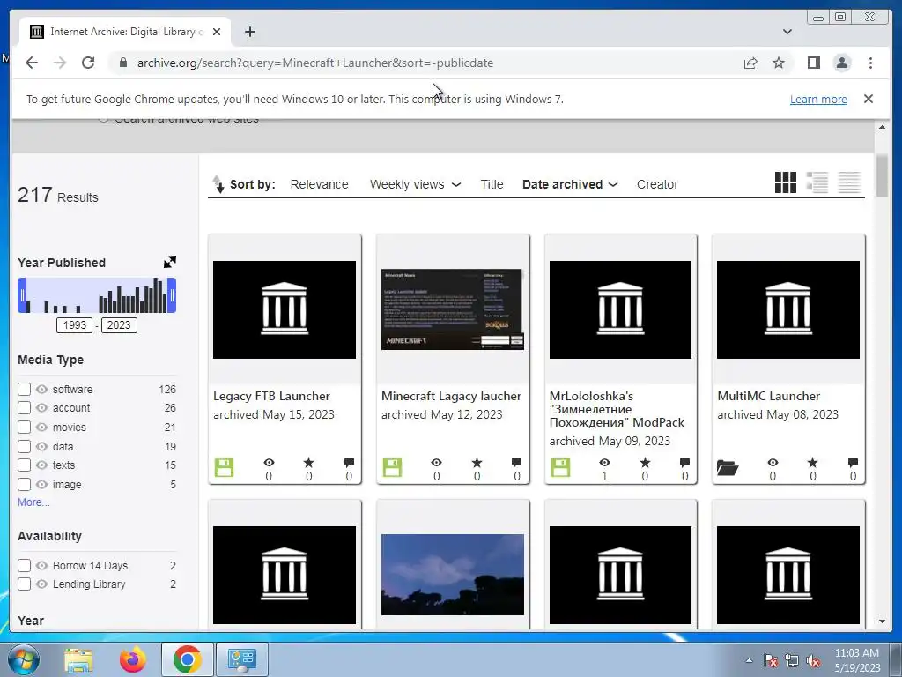This screenshot has height=677, width=902.
Task: Hide movies results with eye toggle
Action: coord(41,428)
